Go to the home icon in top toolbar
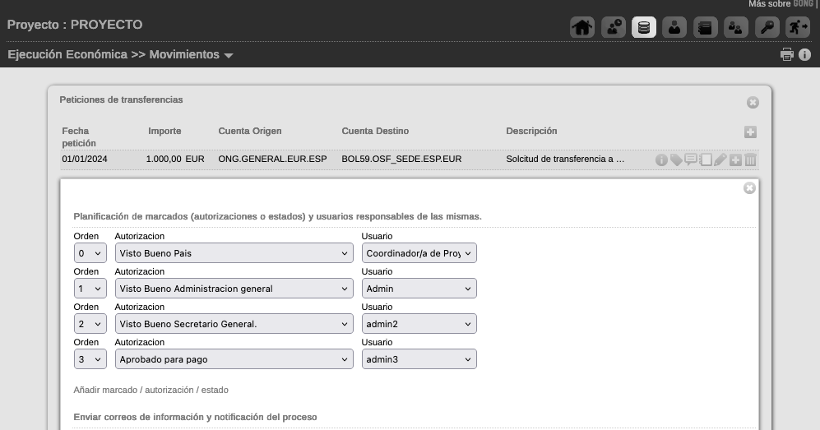Viewport: 820px width, 430px height. [582, 27]
